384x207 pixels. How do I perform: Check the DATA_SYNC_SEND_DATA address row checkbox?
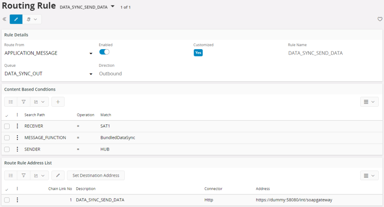tap(7, 200)
